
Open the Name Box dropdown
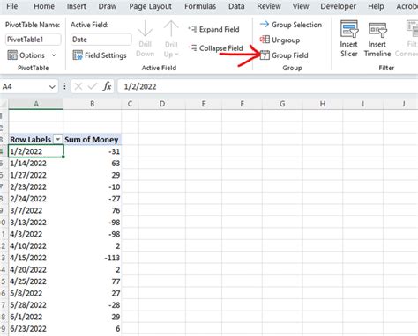pos(52,87)
